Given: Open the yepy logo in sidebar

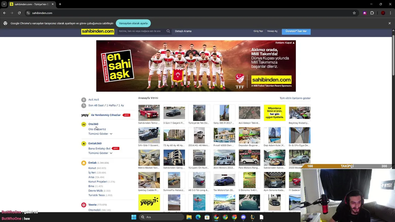Looking at the screenshot, I should click(x=85, y=115).
